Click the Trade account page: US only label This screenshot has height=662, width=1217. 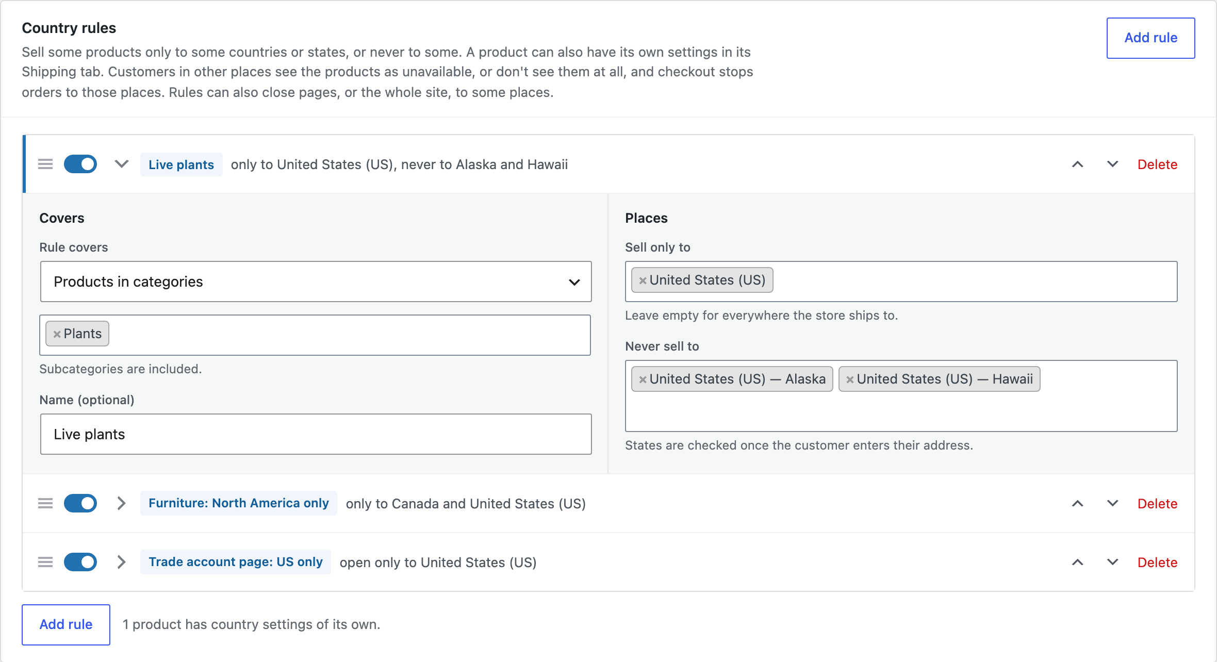pyautogui.click(x=236, y=562)
